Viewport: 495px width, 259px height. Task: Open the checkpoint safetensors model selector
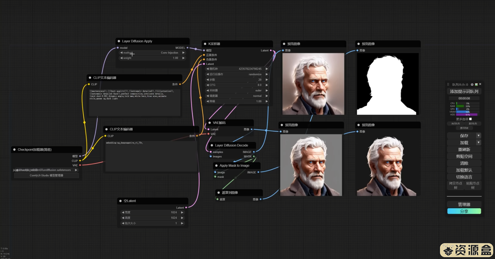click(x=46, y=170)
